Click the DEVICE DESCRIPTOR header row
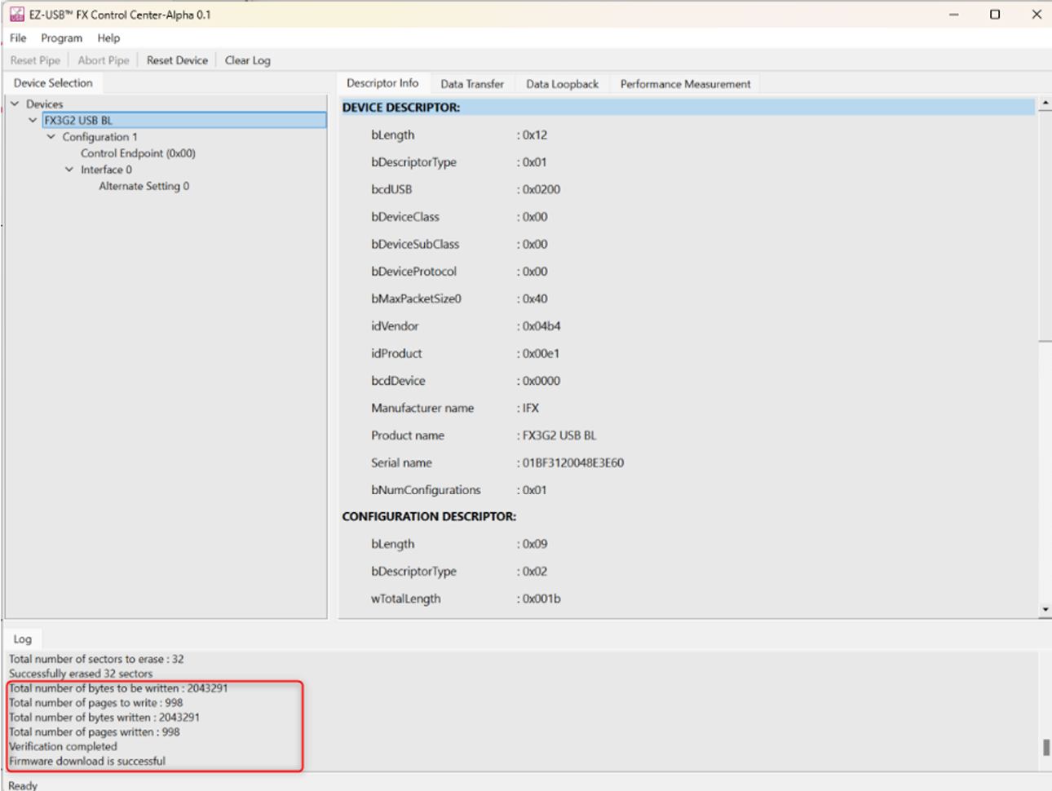 [x=687, y=108]
